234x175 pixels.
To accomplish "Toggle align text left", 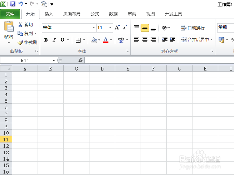I will point(137,40).
